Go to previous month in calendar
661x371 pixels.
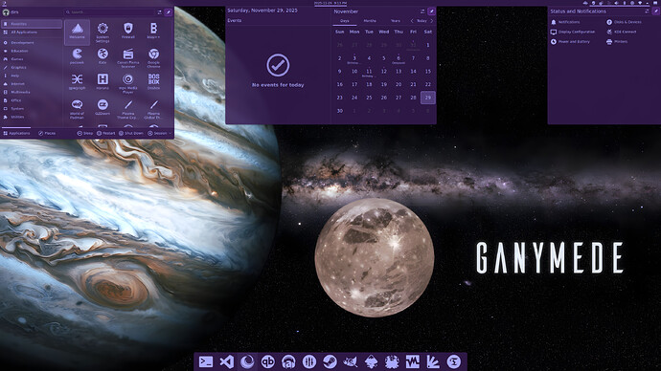coord(412,21)
